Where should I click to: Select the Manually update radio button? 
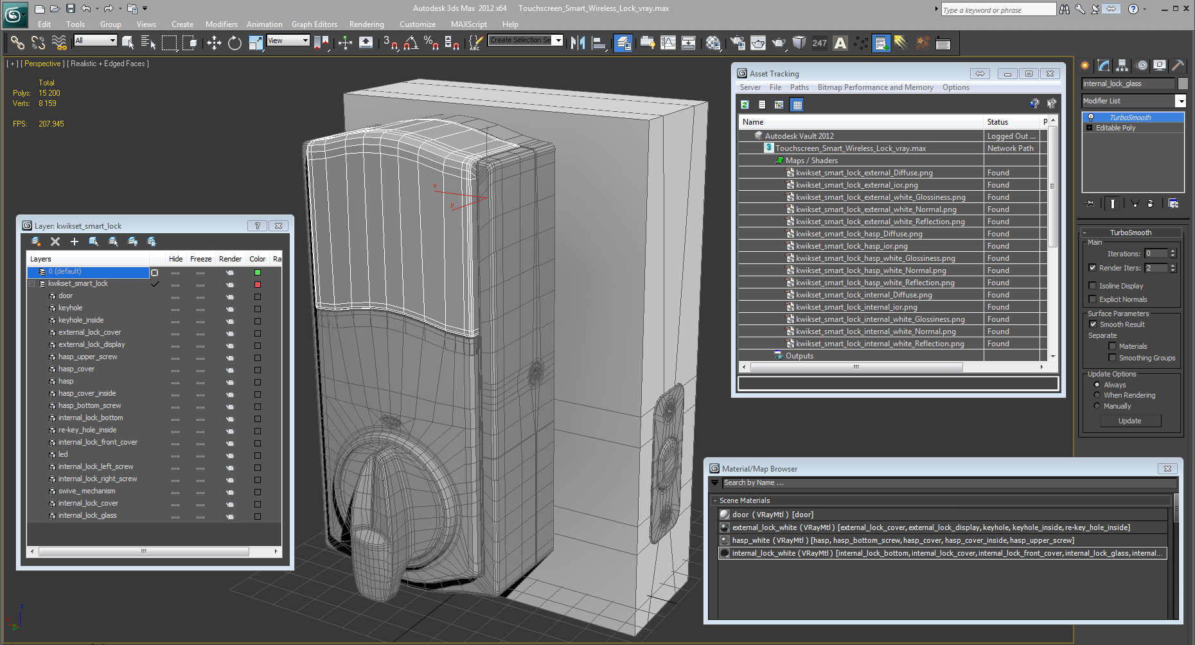pyautogui.click(x=1097, y=406)
